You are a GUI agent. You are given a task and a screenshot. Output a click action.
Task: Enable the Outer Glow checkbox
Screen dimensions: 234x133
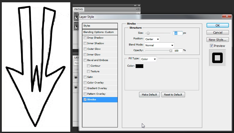click(85, 49)
